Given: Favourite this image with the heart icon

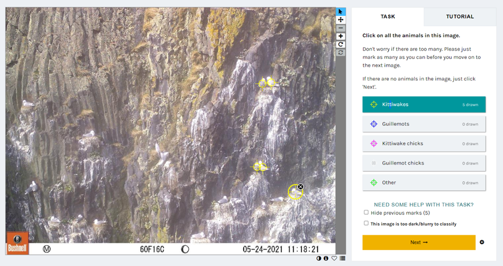Looking at the screenshot, I should click(334, 258).
